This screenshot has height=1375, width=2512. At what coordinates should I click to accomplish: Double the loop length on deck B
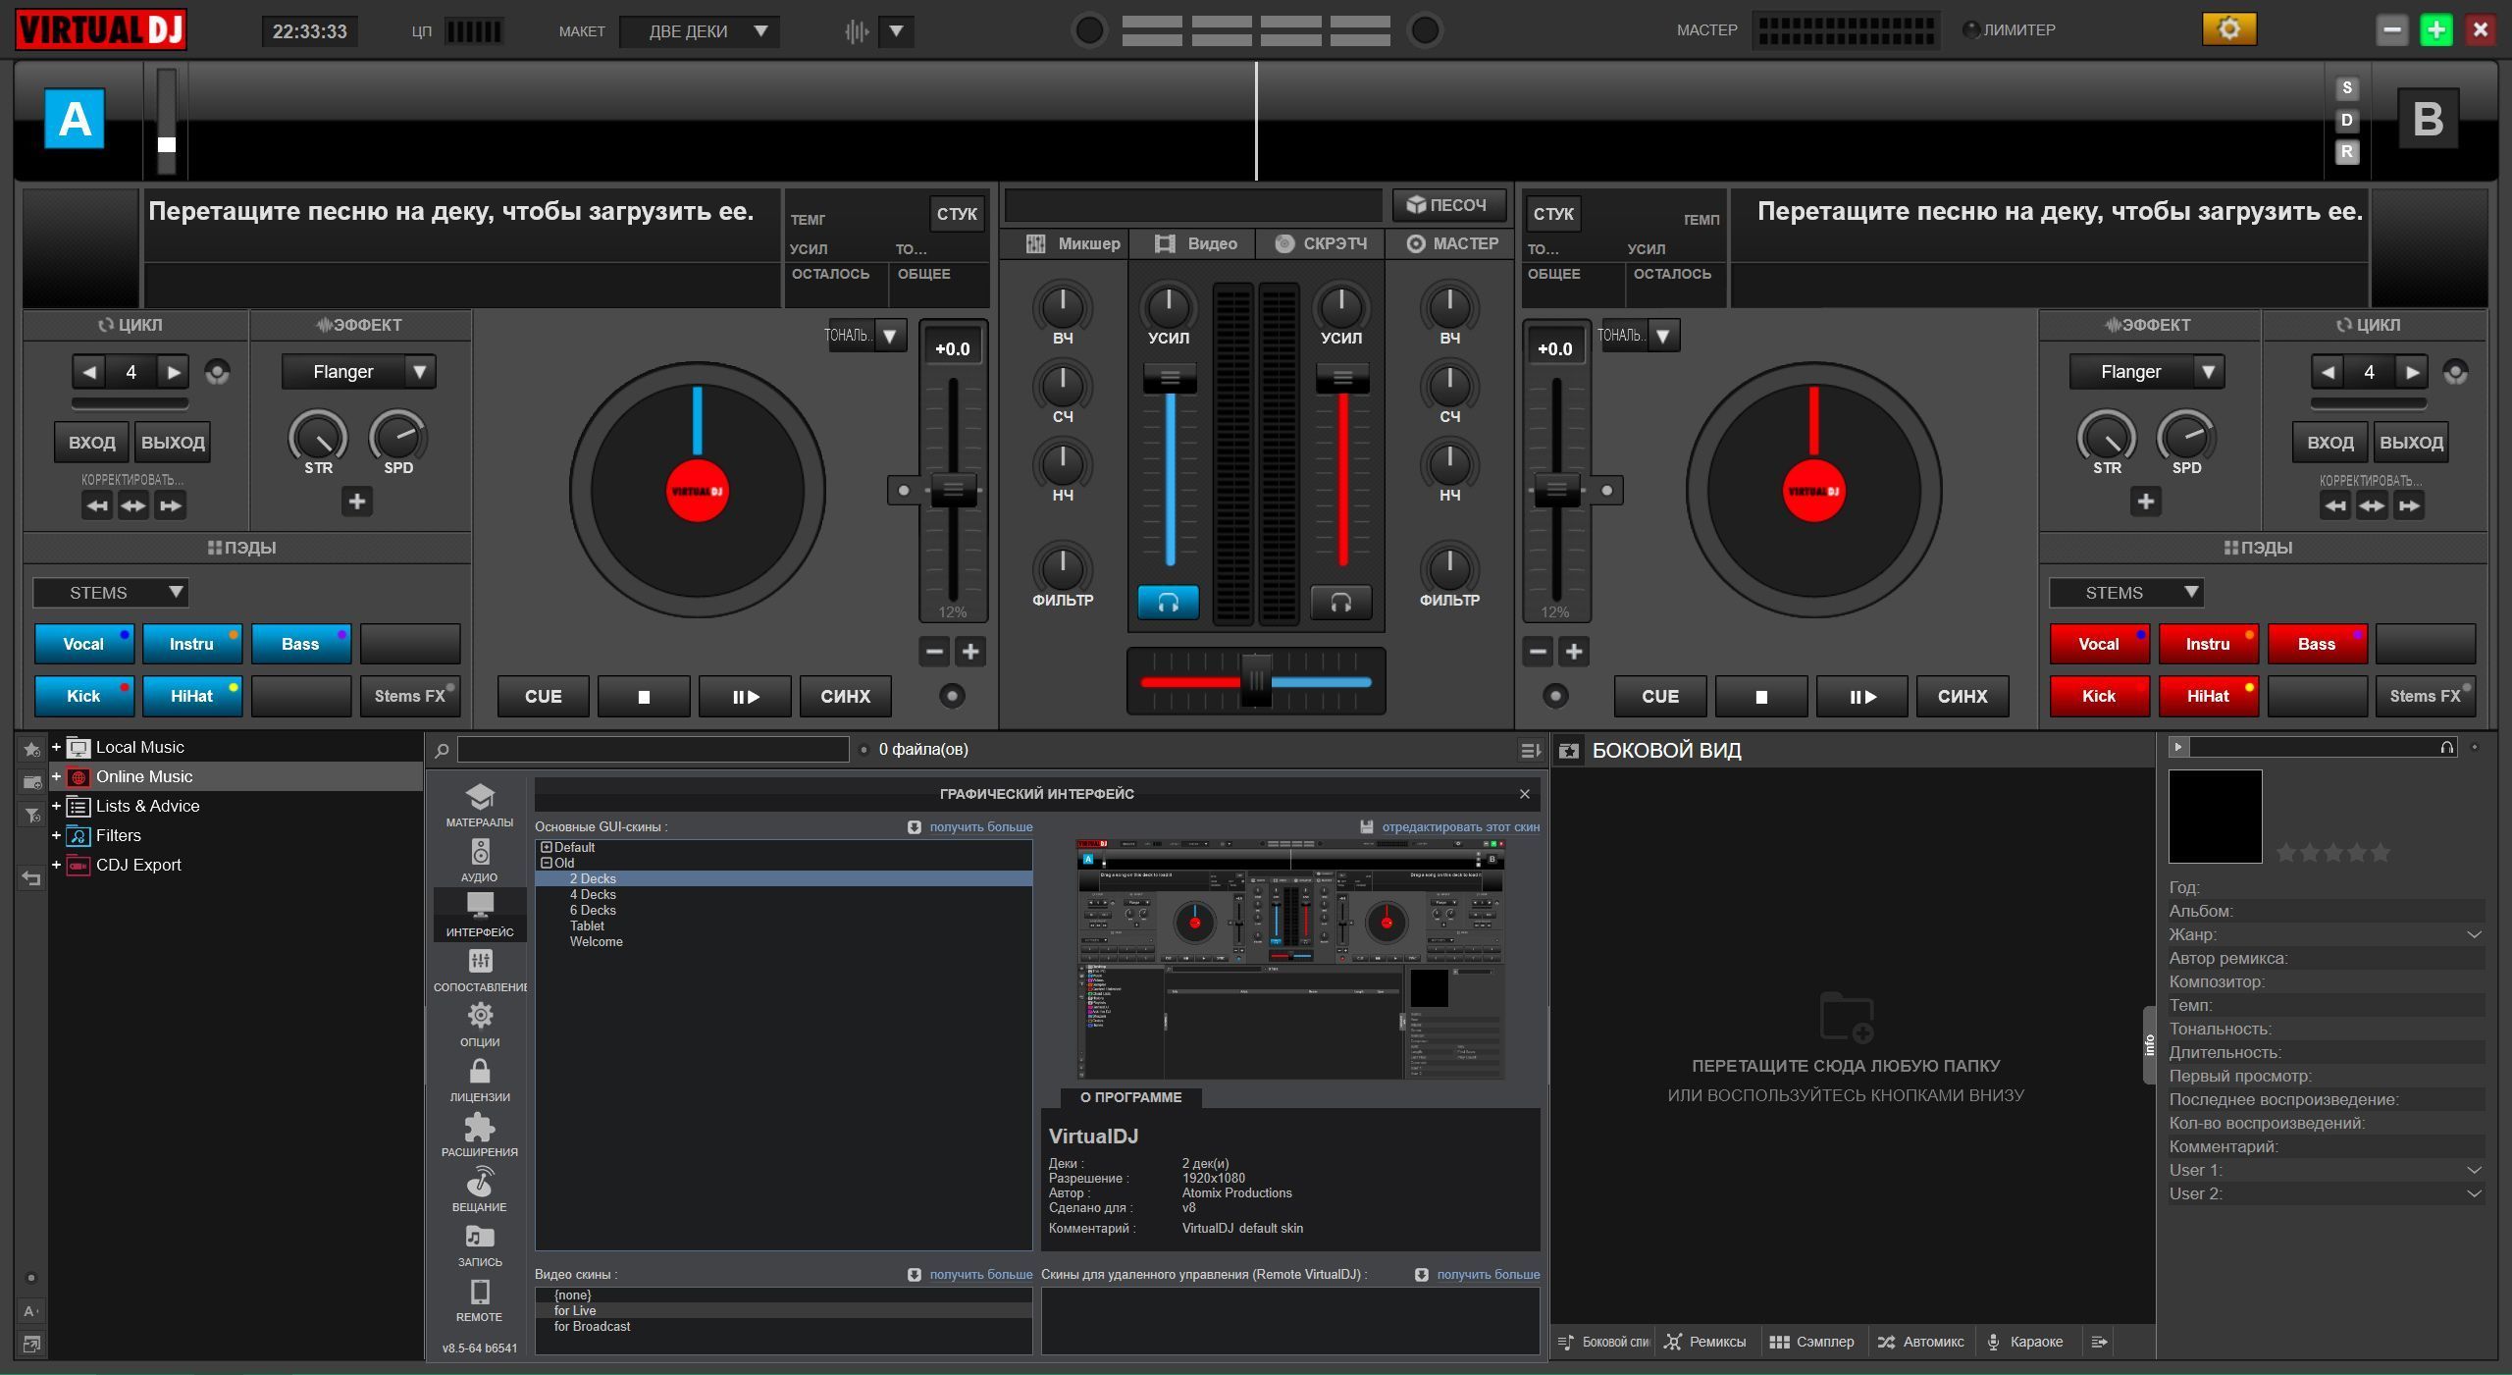click(2411, 372)
